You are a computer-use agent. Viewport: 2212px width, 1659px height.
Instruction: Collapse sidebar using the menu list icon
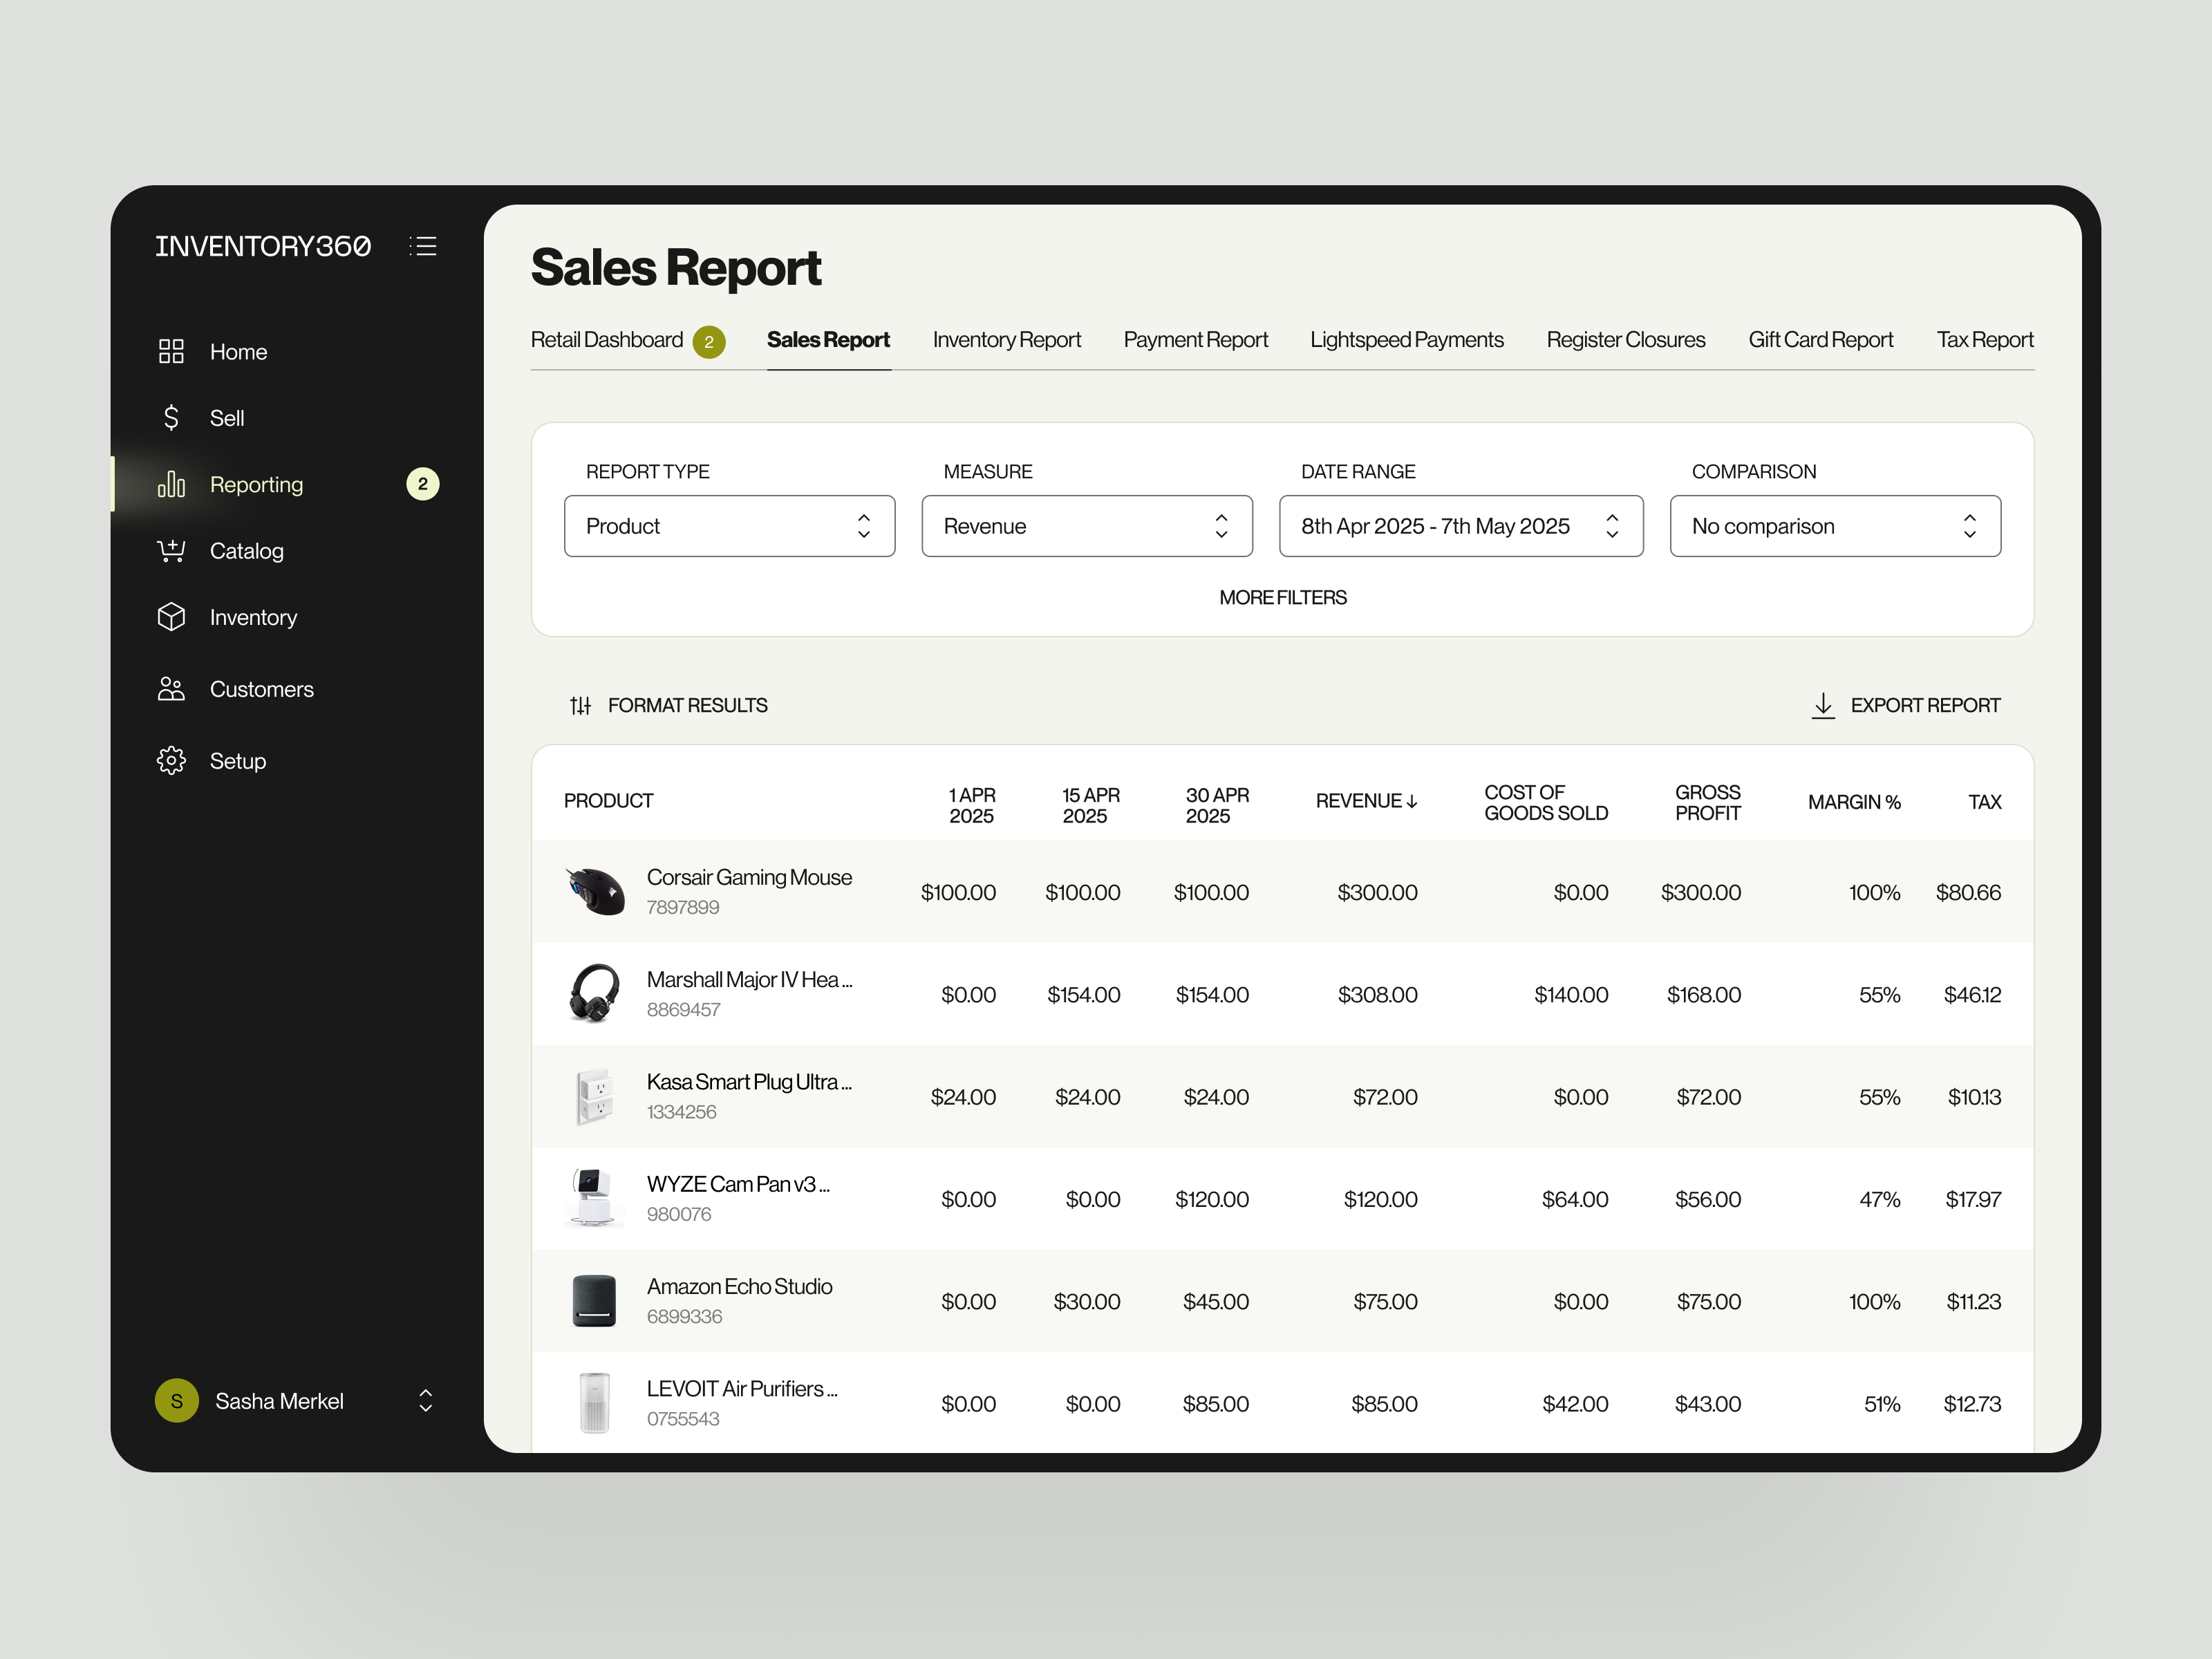(423, 246)
